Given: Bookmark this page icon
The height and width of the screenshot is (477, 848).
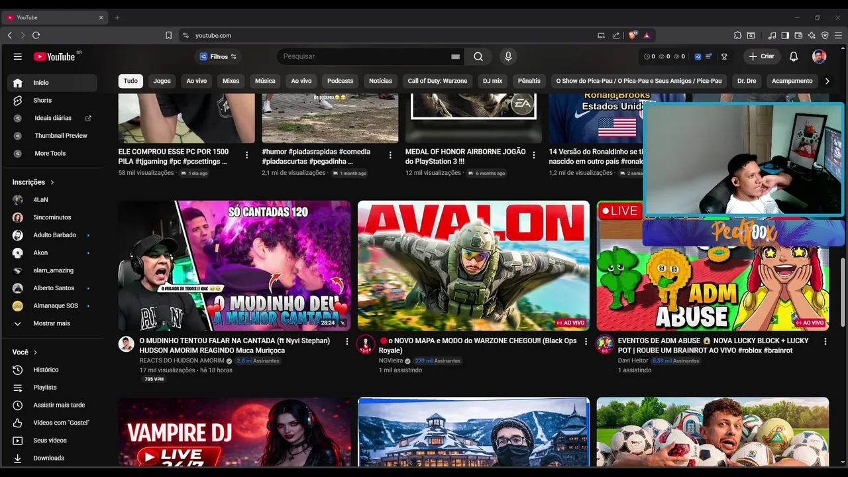Looking at the screenshot, I should pyautogui.click(x=168, y=35).
